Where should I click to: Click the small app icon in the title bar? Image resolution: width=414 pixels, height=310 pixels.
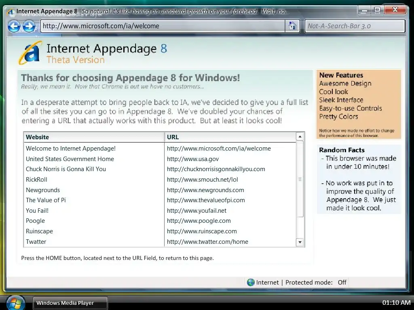point(11,12)
